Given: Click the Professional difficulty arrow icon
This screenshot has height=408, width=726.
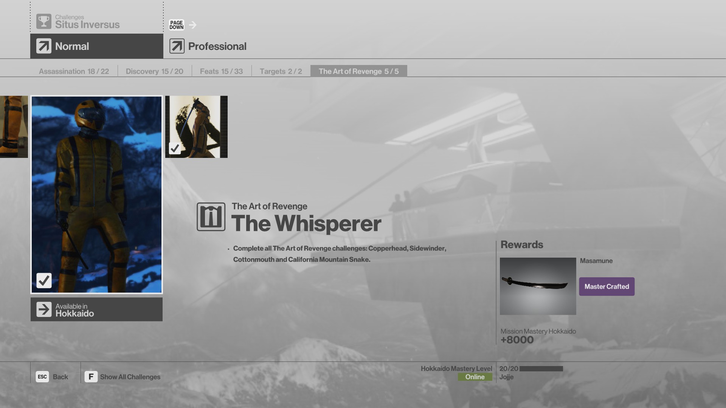Looking at the screenshot, I should [x=177, y=46].
